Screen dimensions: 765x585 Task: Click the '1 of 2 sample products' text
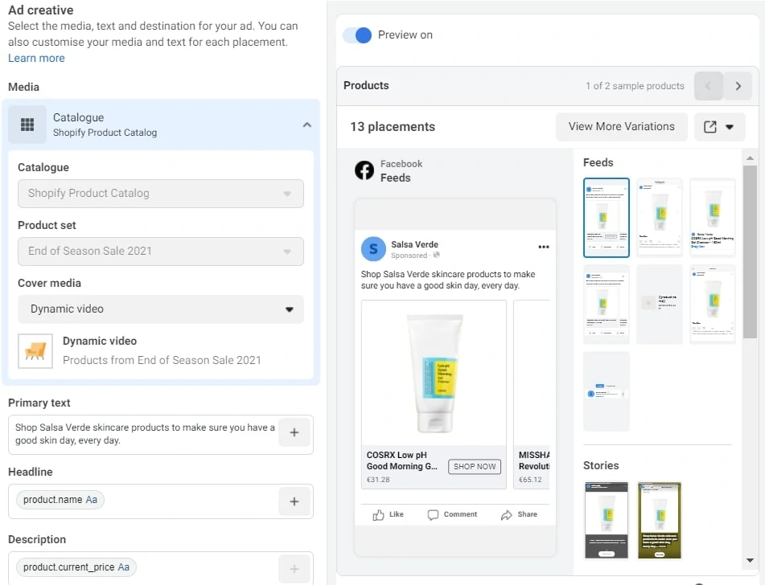tap(635, 86)
